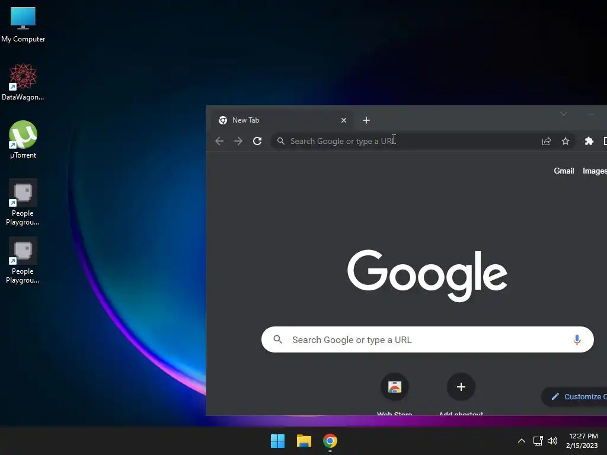
Task: Open the volume tray icon
Action: (x=552, y=441)
